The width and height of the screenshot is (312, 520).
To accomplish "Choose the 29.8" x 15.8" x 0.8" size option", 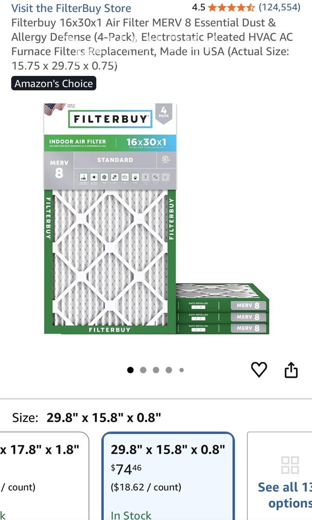I will click(168, 476).
